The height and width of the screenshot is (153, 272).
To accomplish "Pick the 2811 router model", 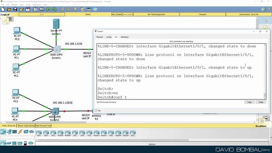I will [x=133, y=133].
